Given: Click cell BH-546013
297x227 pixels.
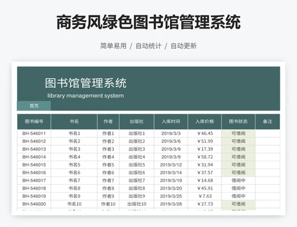Looking at the screenshot, I should point(34,149).
